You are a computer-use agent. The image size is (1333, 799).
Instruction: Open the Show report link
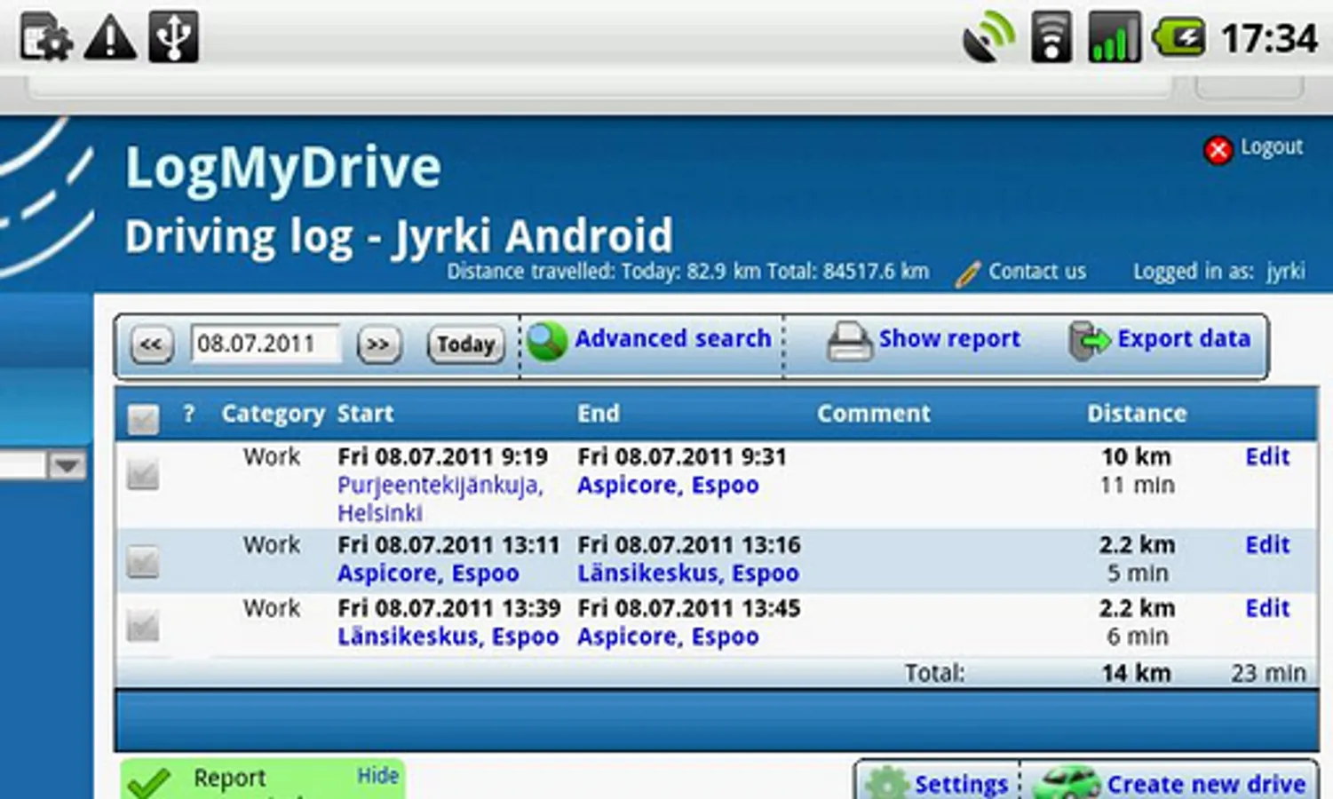tap(949, 338)
